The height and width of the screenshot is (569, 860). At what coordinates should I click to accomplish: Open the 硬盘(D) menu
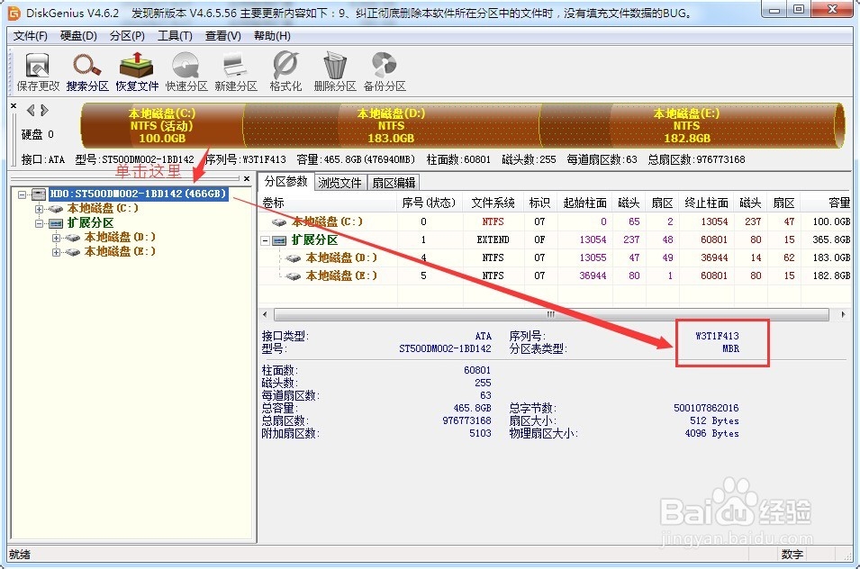(x=78, y=36)
